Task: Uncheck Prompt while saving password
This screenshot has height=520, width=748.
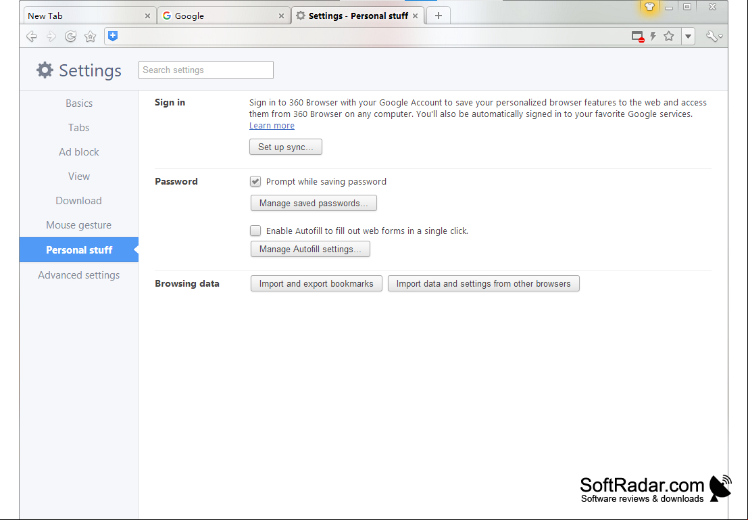Action: click(x=255, y=181)
